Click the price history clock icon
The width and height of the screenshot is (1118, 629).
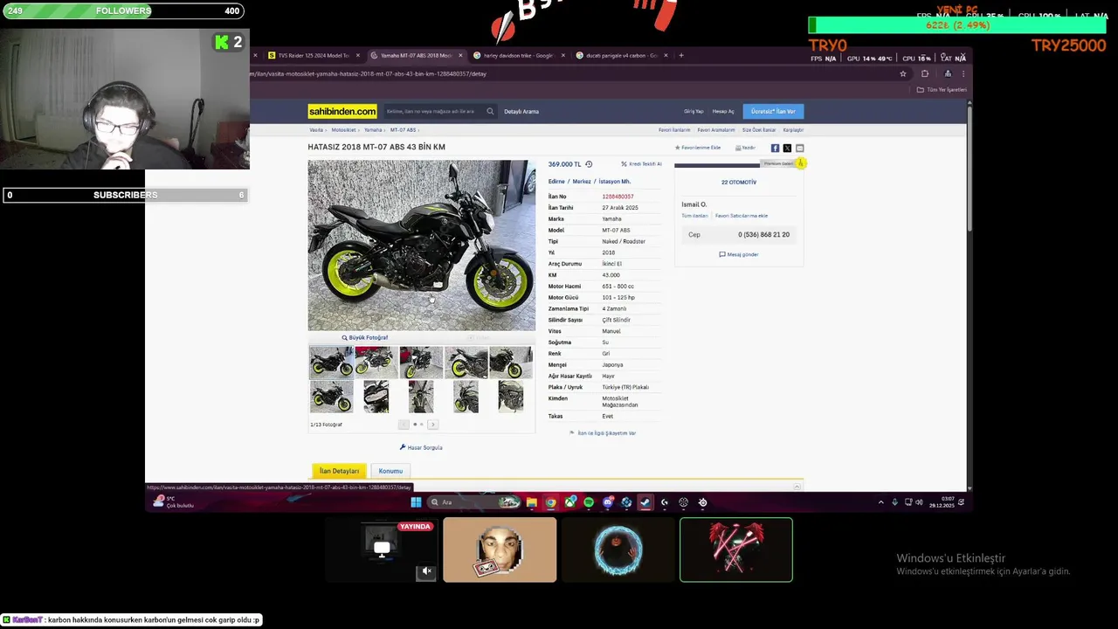[x=589, y=164]
